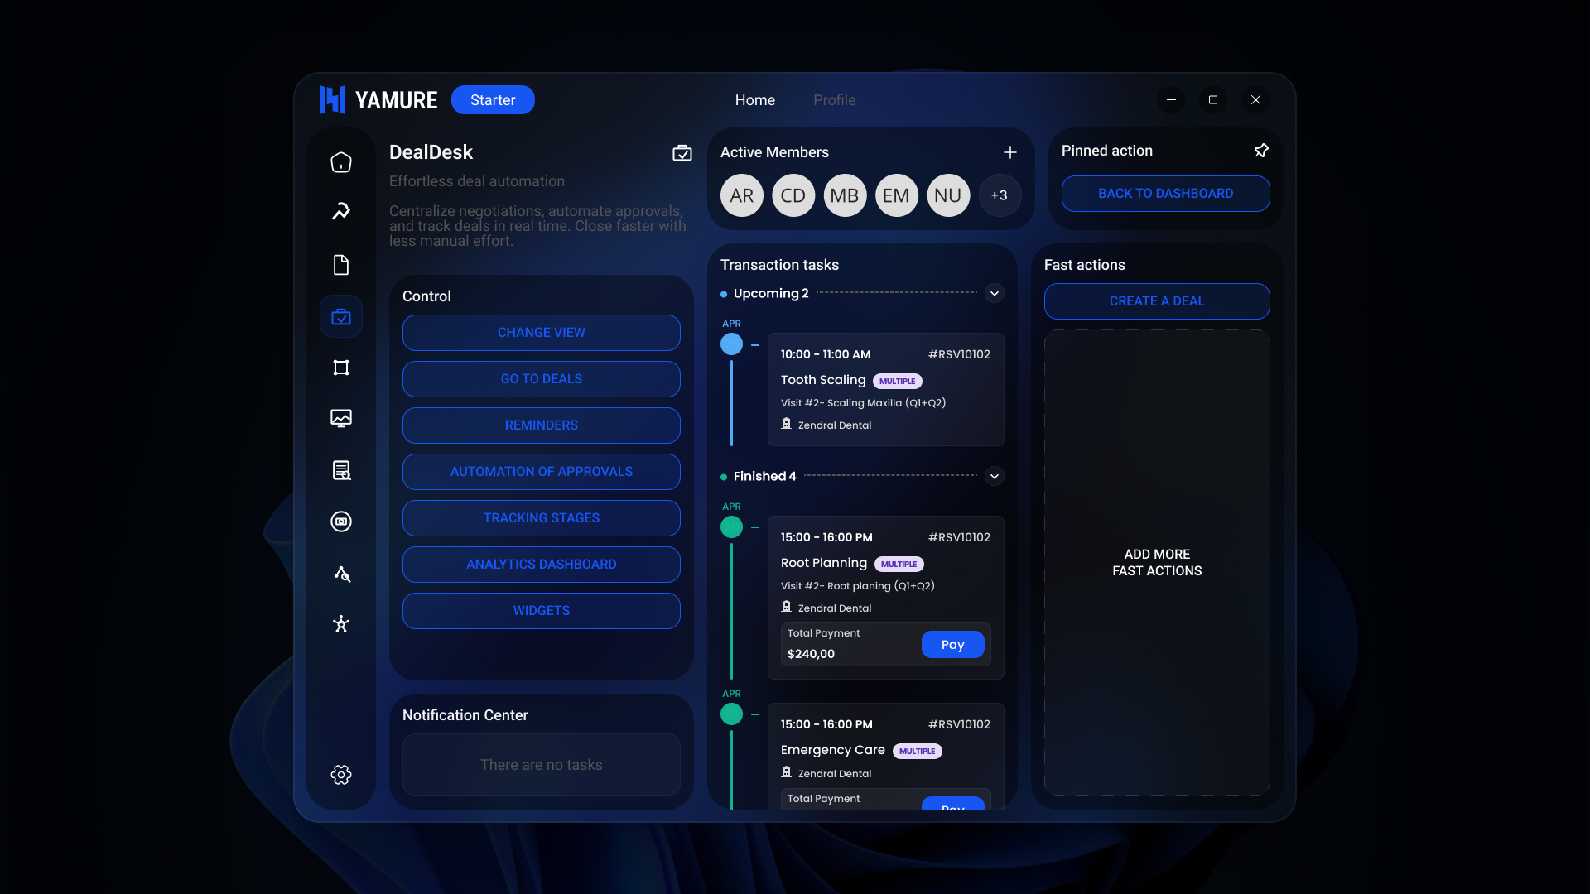This screenshot has width=1590, height=894.
Task: Click the CREATE A DEAL button
Action: (x=1157, y=300)
